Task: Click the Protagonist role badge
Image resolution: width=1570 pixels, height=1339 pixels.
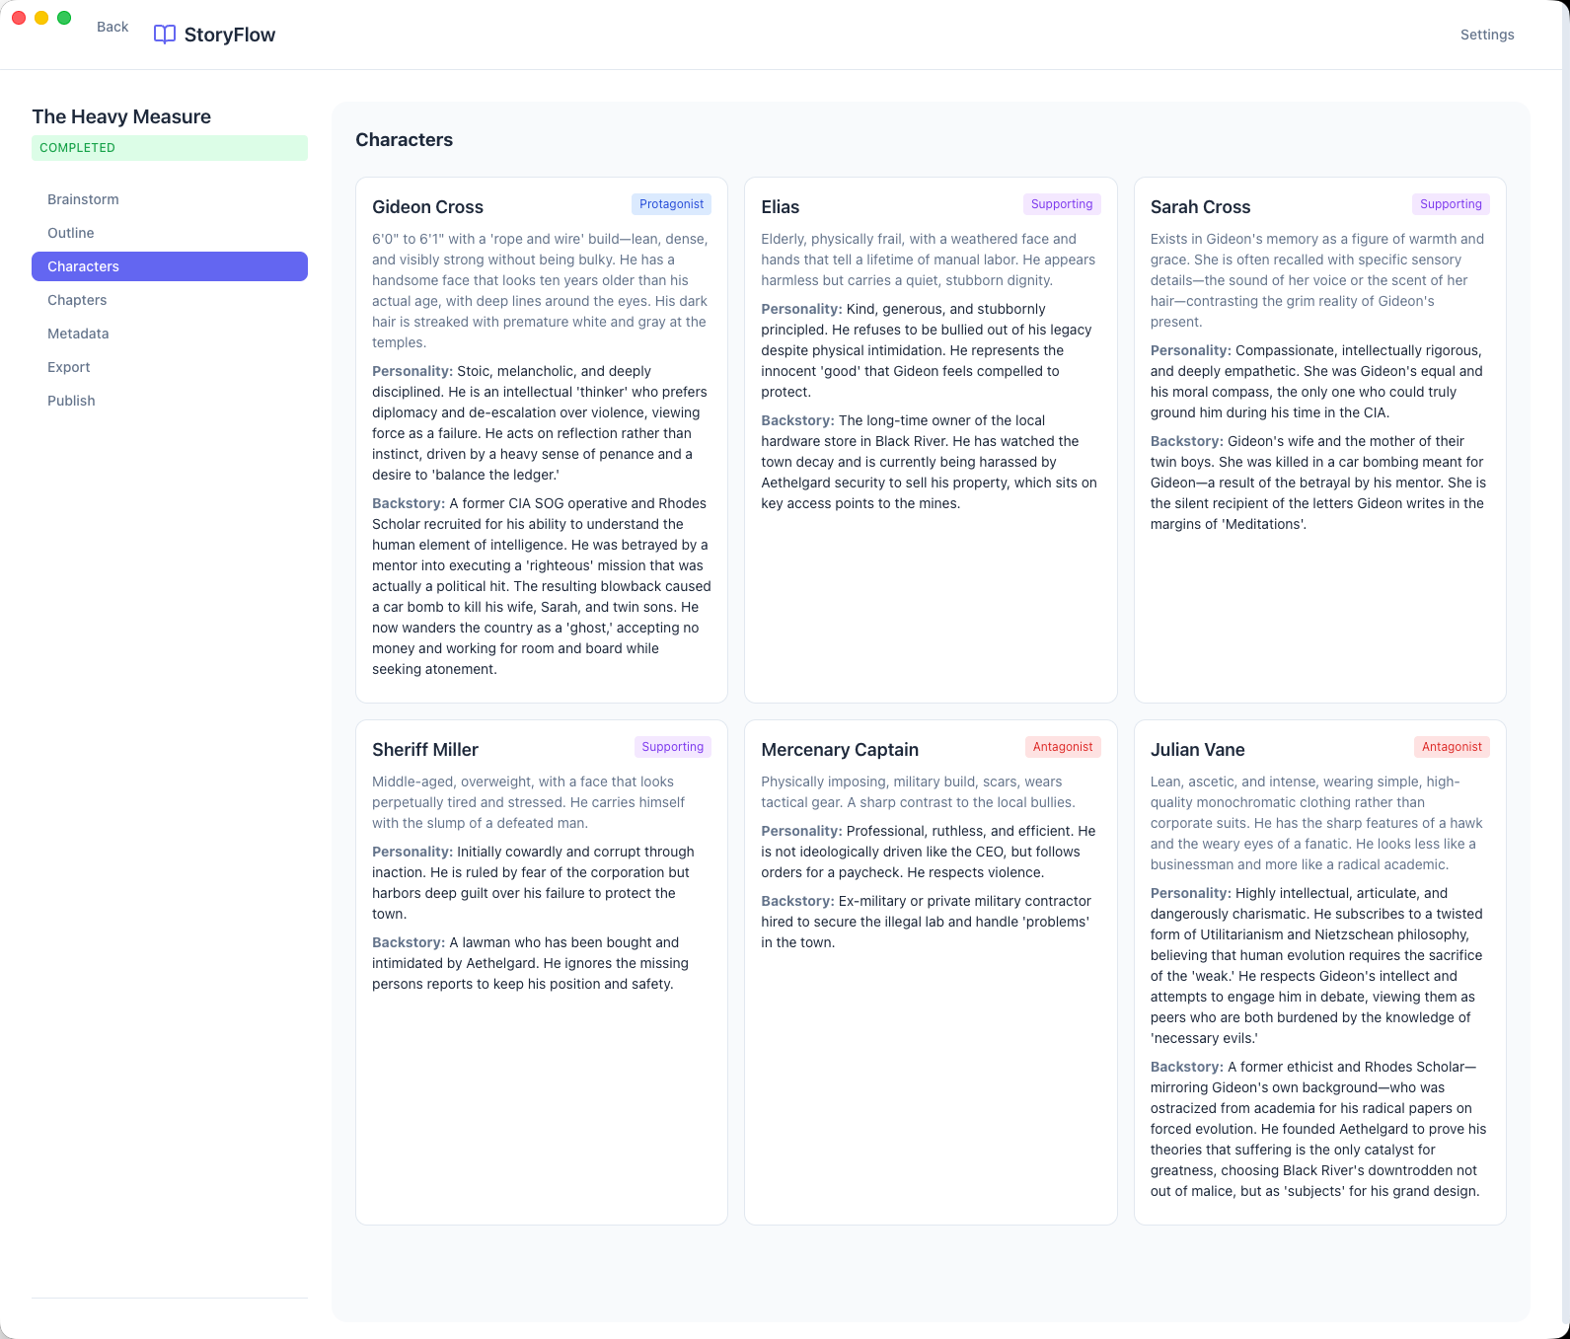Action: click(671, 204)
